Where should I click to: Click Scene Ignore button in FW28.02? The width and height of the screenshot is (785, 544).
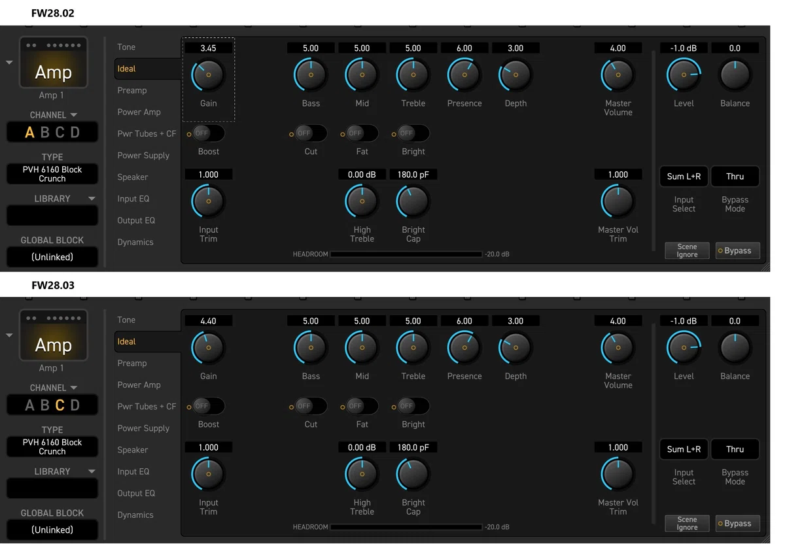(x=687, y=250)
